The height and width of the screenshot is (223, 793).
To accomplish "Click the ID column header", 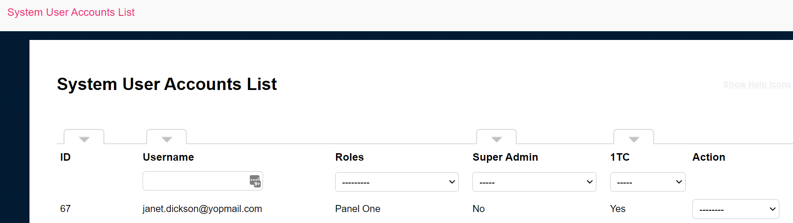I will [66, 157].
